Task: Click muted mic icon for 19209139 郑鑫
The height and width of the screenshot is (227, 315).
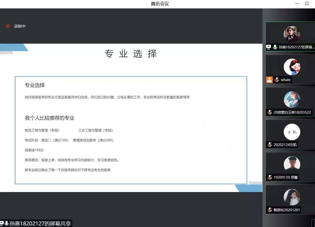Action: click(x=270, y=177)
